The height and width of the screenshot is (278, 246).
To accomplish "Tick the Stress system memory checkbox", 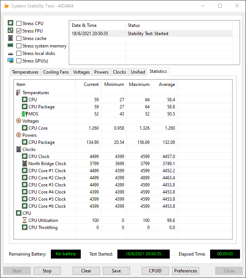I will (19, 46).
